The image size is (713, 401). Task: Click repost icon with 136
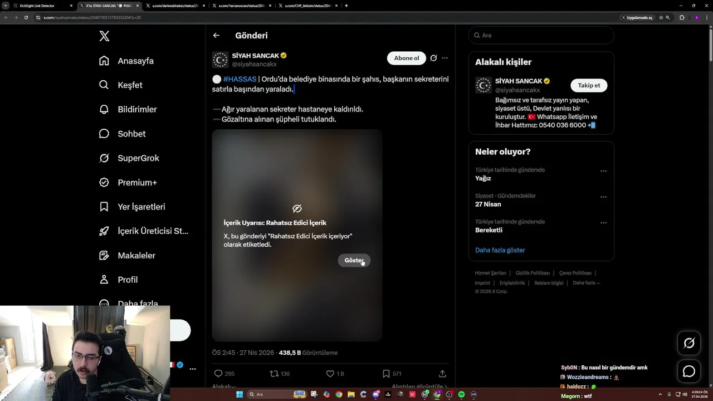(x=274, y=374)
